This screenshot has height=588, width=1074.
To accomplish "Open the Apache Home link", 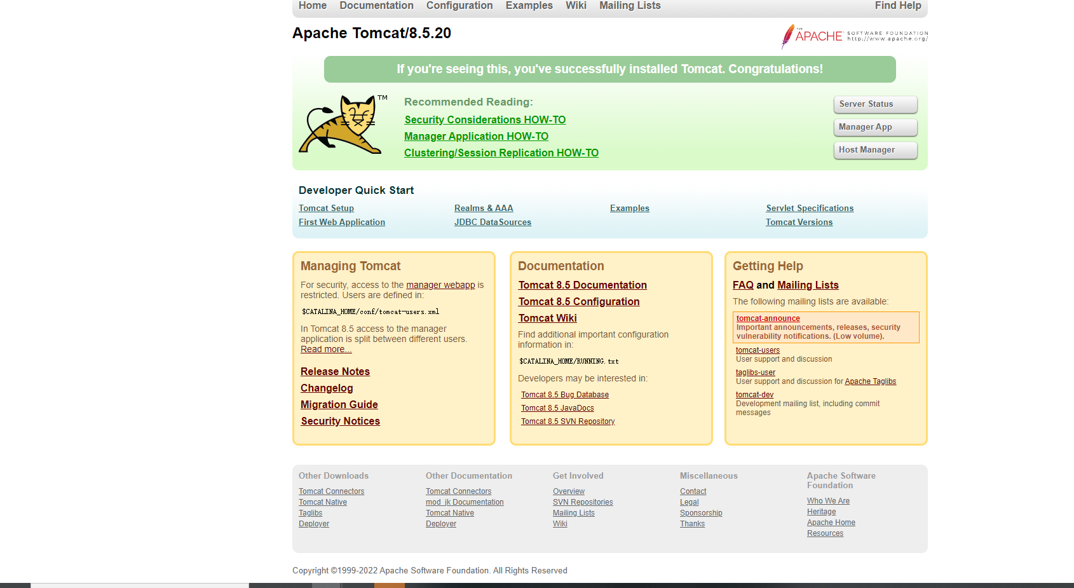I will pos(831,523).
